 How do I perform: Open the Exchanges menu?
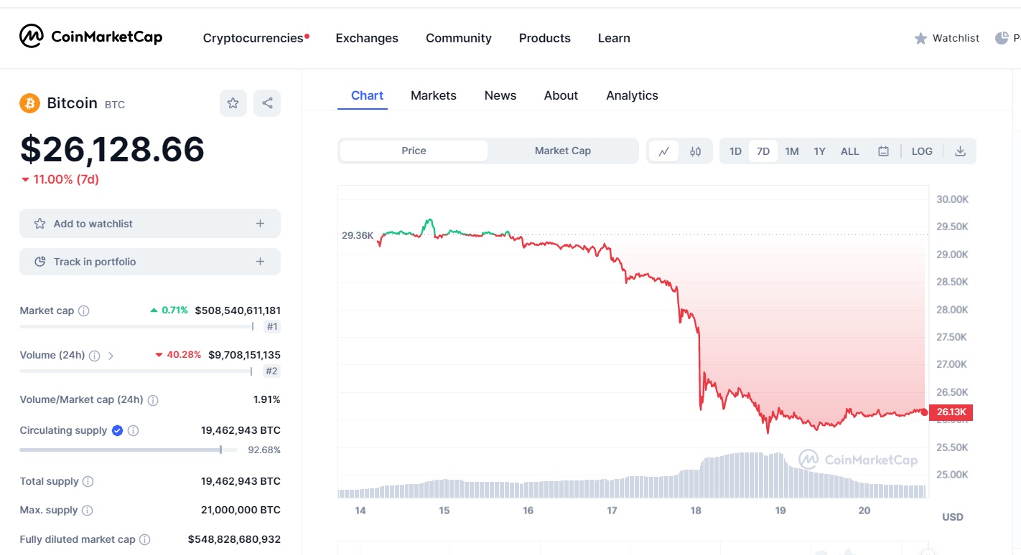point(367,38)
